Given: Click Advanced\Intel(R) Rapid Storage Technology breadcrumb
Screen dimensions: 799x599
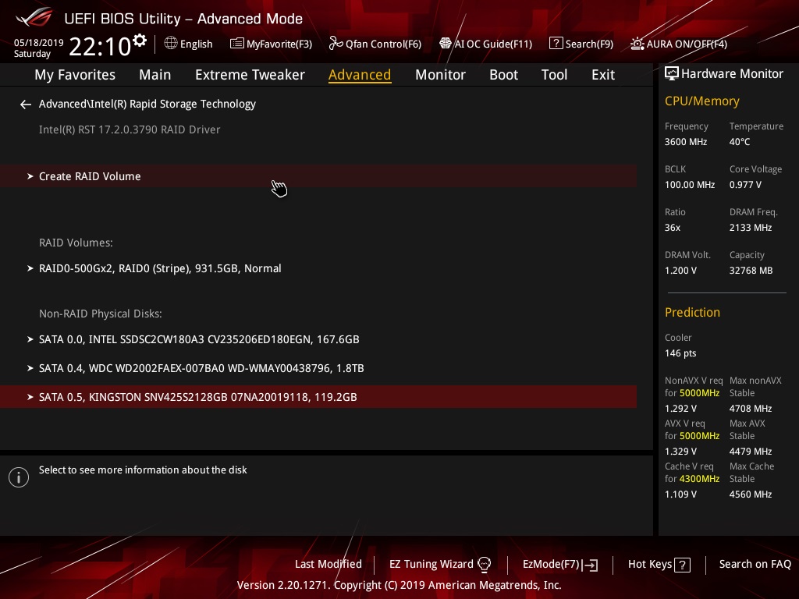Looking at the screenshot, I should pos(147,104).
